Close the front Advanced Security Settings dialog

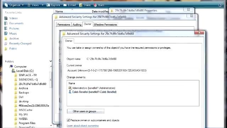[x=199, y=33]
